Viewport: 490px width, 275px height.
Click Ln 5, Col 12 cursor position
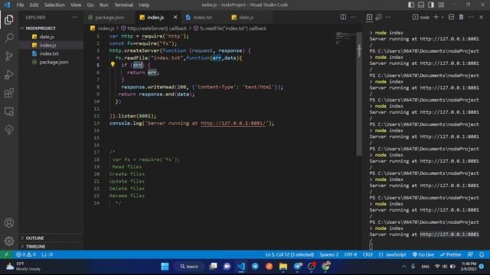[x=289, y=254]
